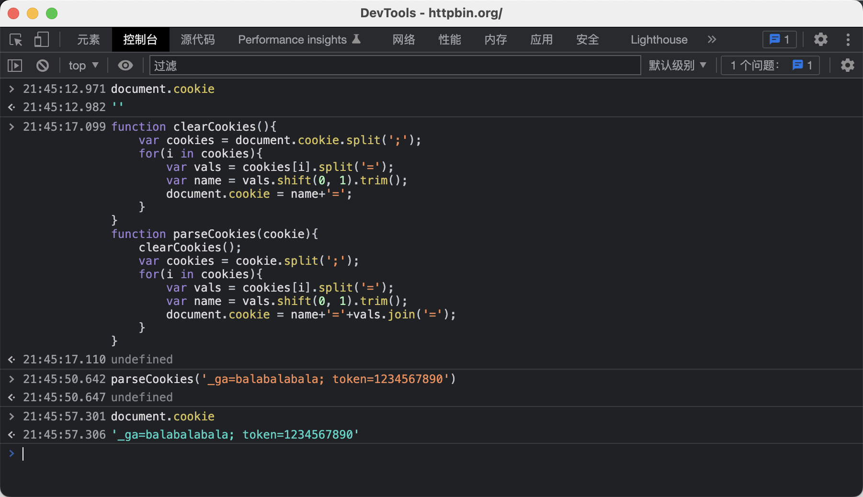This screenshot has height=497, width=863.
Task: Switch to the 网络 tab
Action: coord(404,40)
